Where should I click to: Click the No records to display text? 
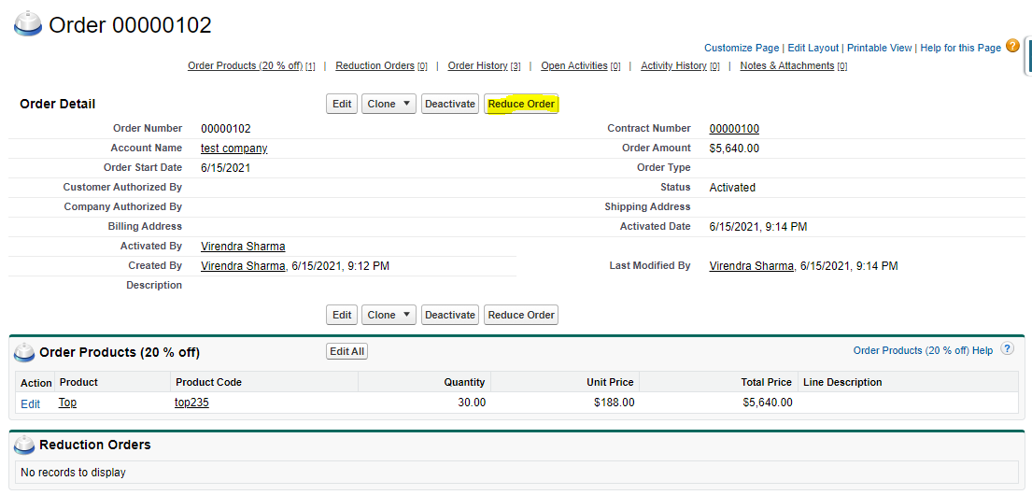pyautogui.click(x=73, y=472)
